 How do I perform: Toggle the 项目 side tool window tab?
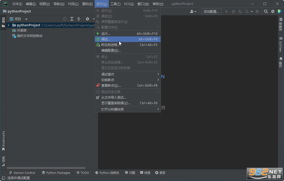(x=3, y=22)
